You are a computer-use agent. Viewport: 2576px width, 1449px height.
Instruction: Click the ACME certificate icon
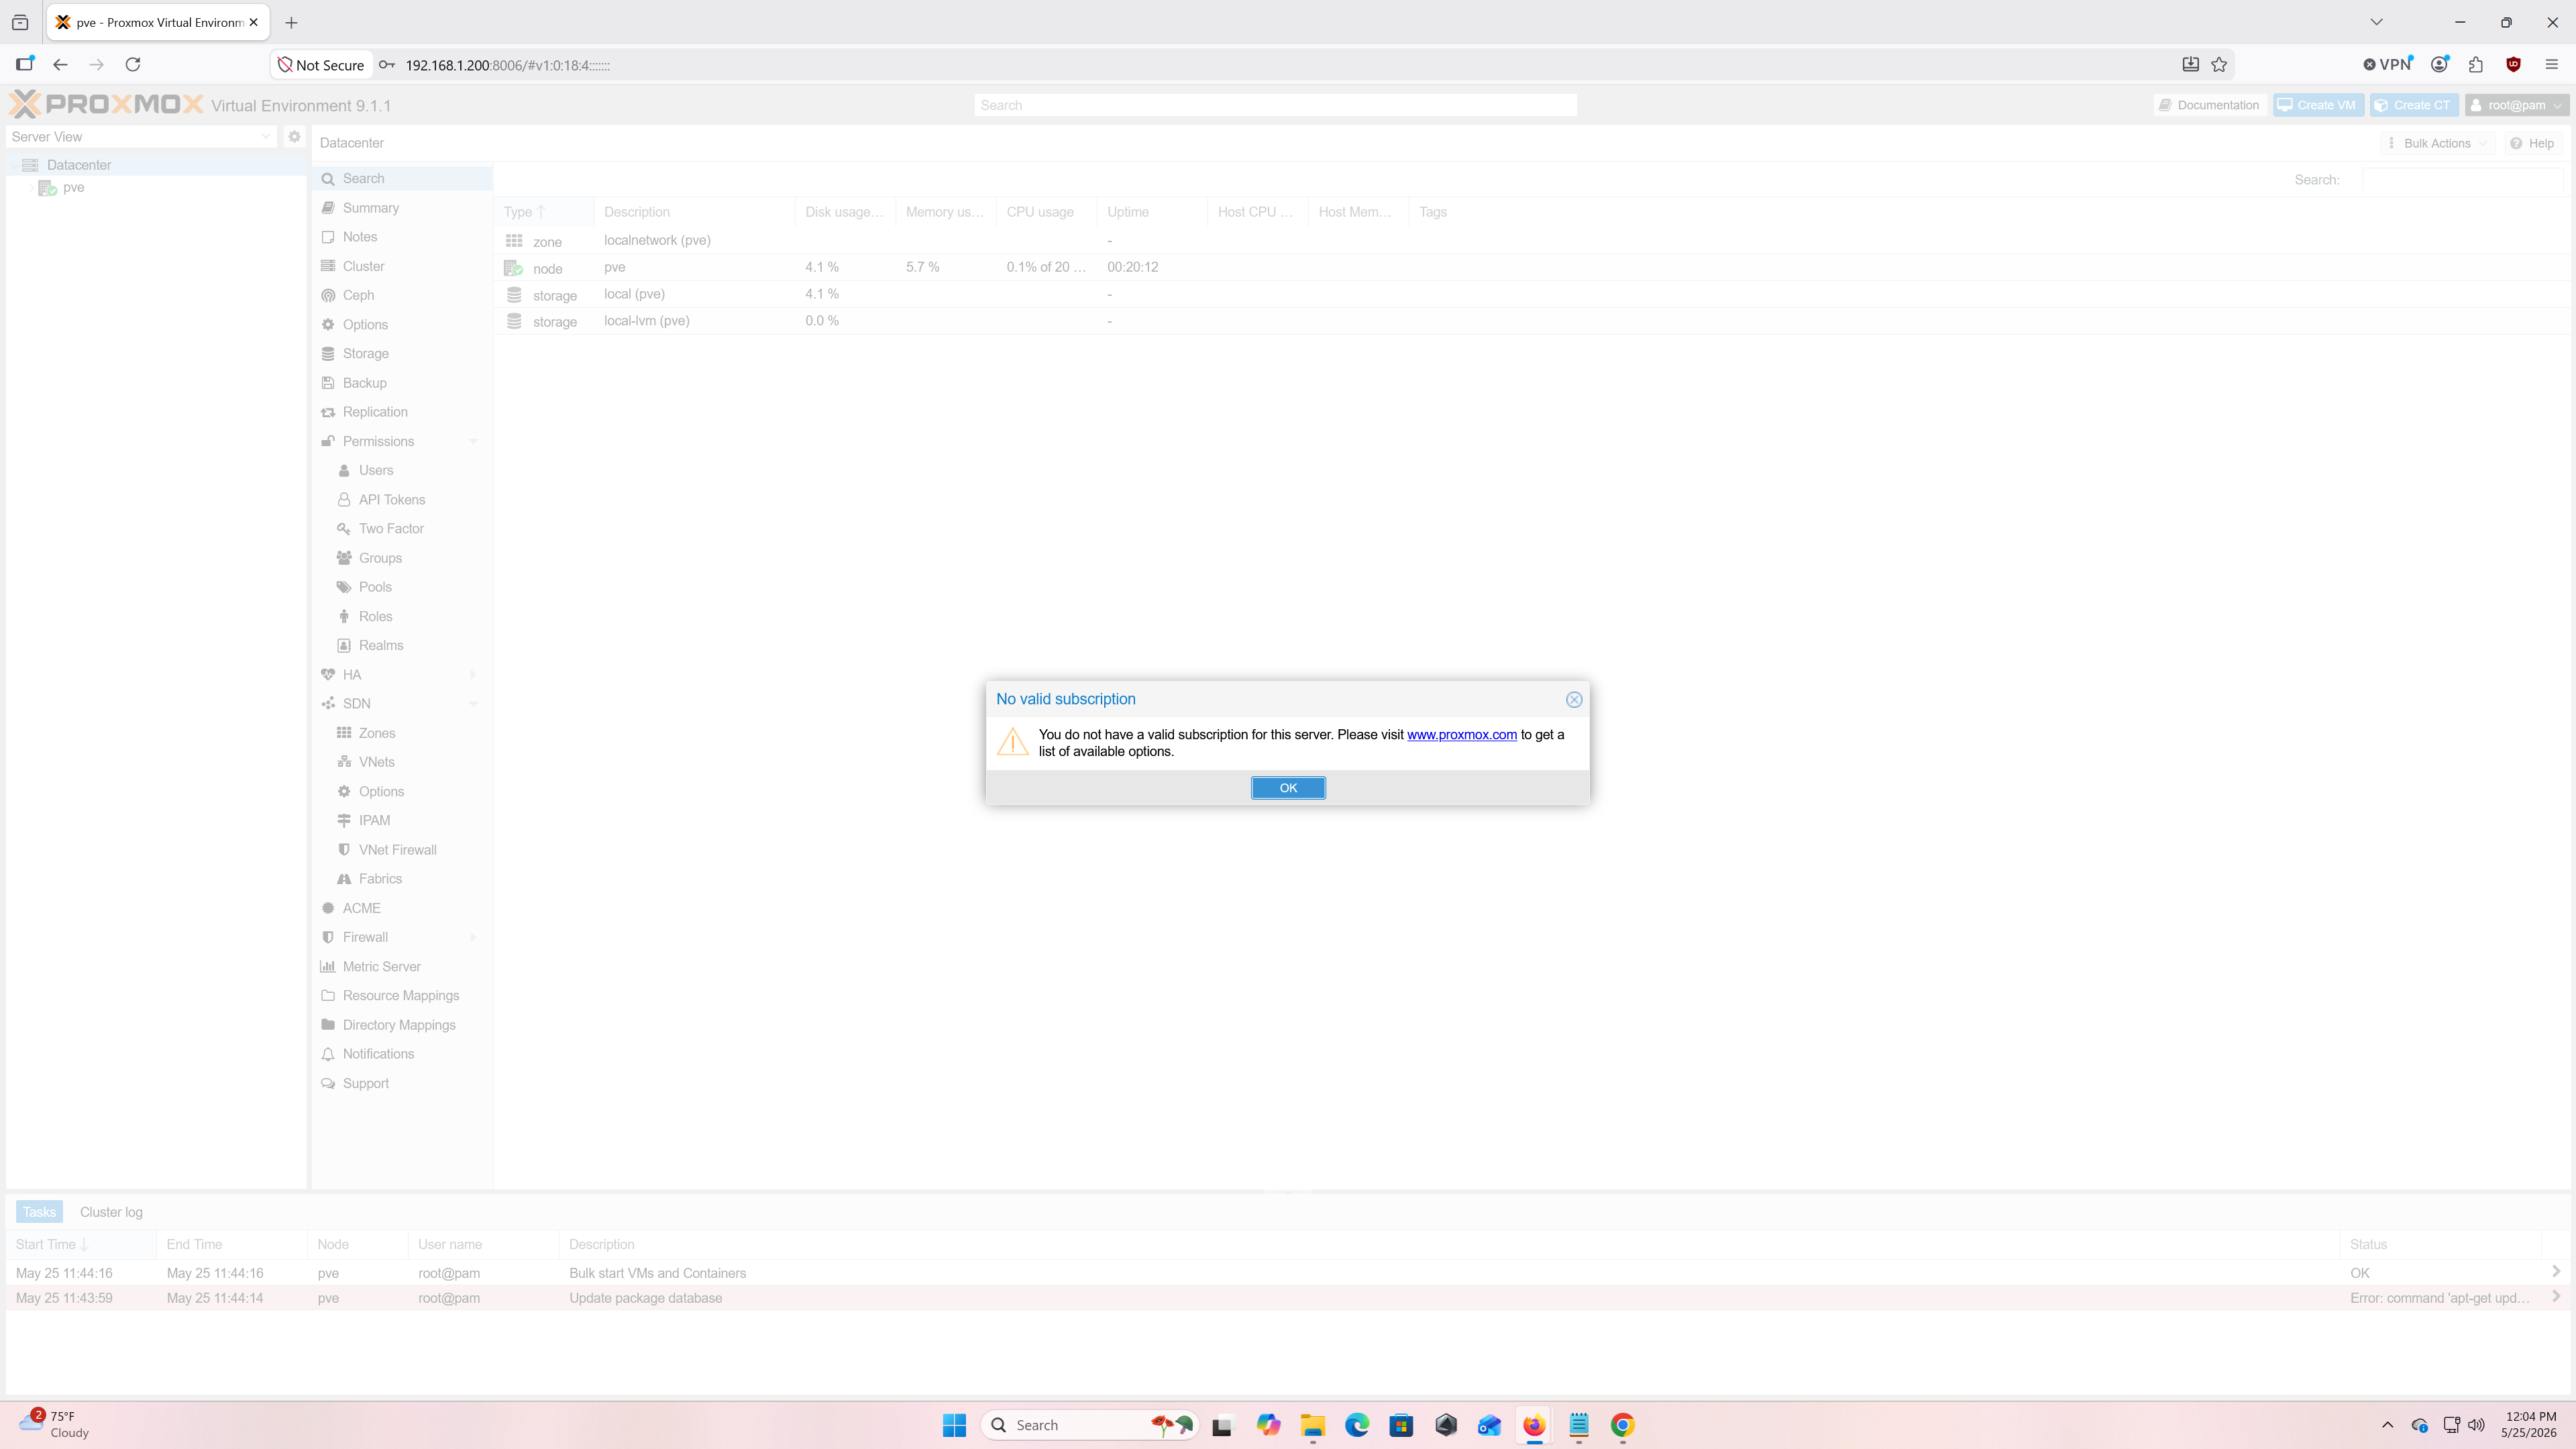tap(328, 908)
